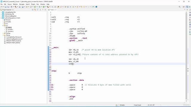Toggle Link with Editor in Project Explorer
191x107 pixels.
point(35,10)
